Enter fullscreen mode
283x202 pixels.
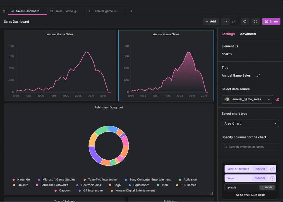255,21
